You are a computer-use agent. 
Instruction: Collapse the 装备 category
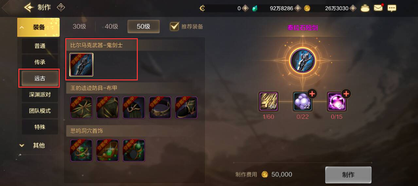pyautogui.click(x=38, y=27)
